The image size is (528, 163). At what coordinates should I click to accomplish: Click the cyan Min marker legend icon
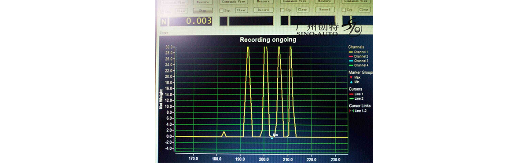coord(351,82)
